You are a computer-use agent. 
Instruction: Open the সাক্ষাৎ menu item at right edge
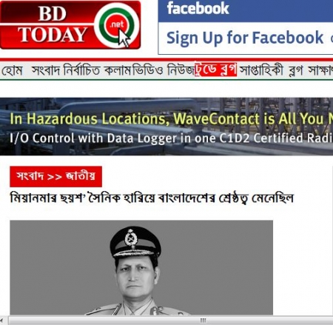pos(320,70)
